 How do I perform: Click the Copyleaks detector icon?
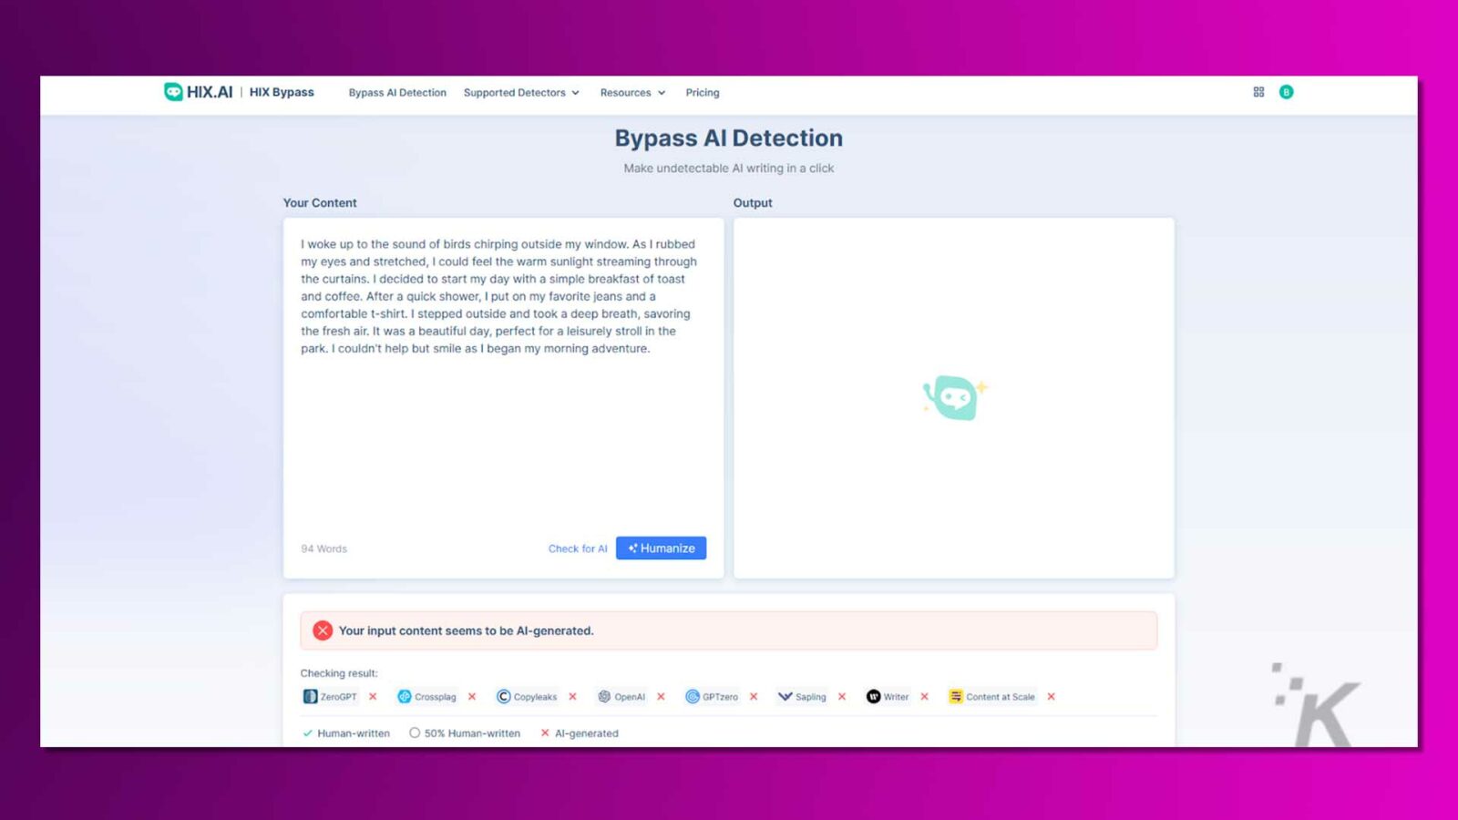503,697
